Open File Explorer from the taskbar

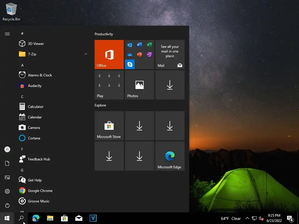pos(50,218)
